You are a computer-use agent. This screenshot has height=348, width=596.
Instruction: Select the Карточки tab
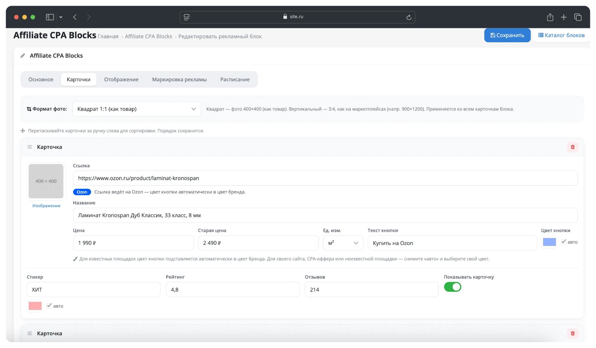coord(79,79)
